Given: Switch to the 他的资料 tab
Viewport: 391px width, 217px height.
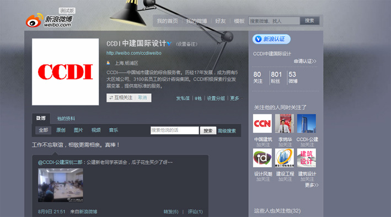Looking at the screenshot, I should point(66,118).
